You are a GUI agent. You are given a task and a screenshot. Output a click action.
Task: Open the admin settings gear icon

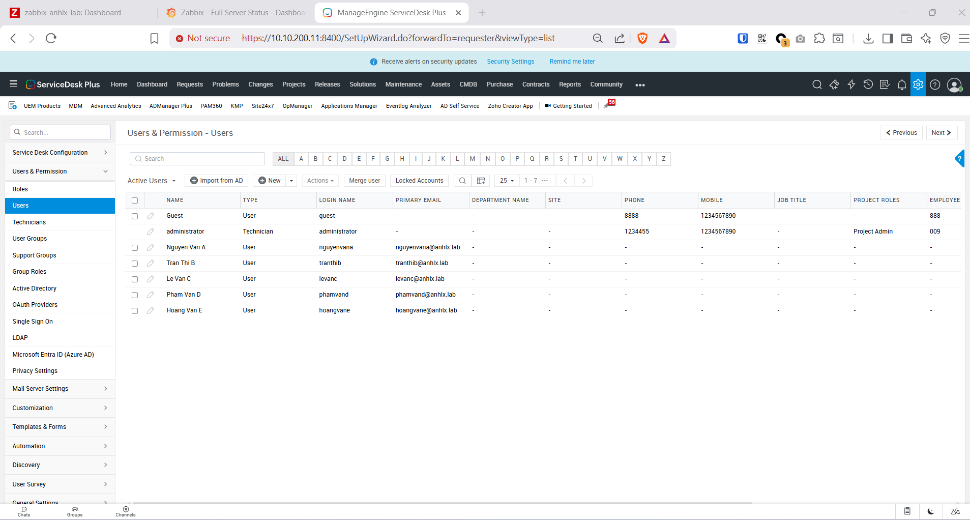click(x=918, y=84)
